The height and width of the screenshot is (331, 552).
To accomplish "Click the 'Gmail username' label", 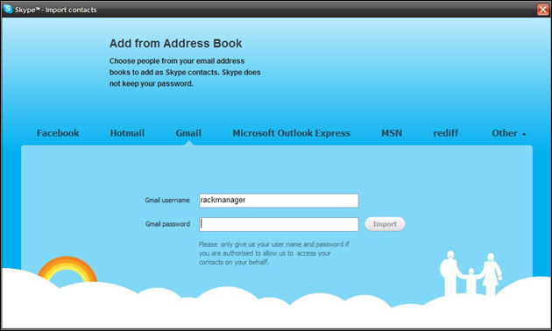I will click(167, 201).
